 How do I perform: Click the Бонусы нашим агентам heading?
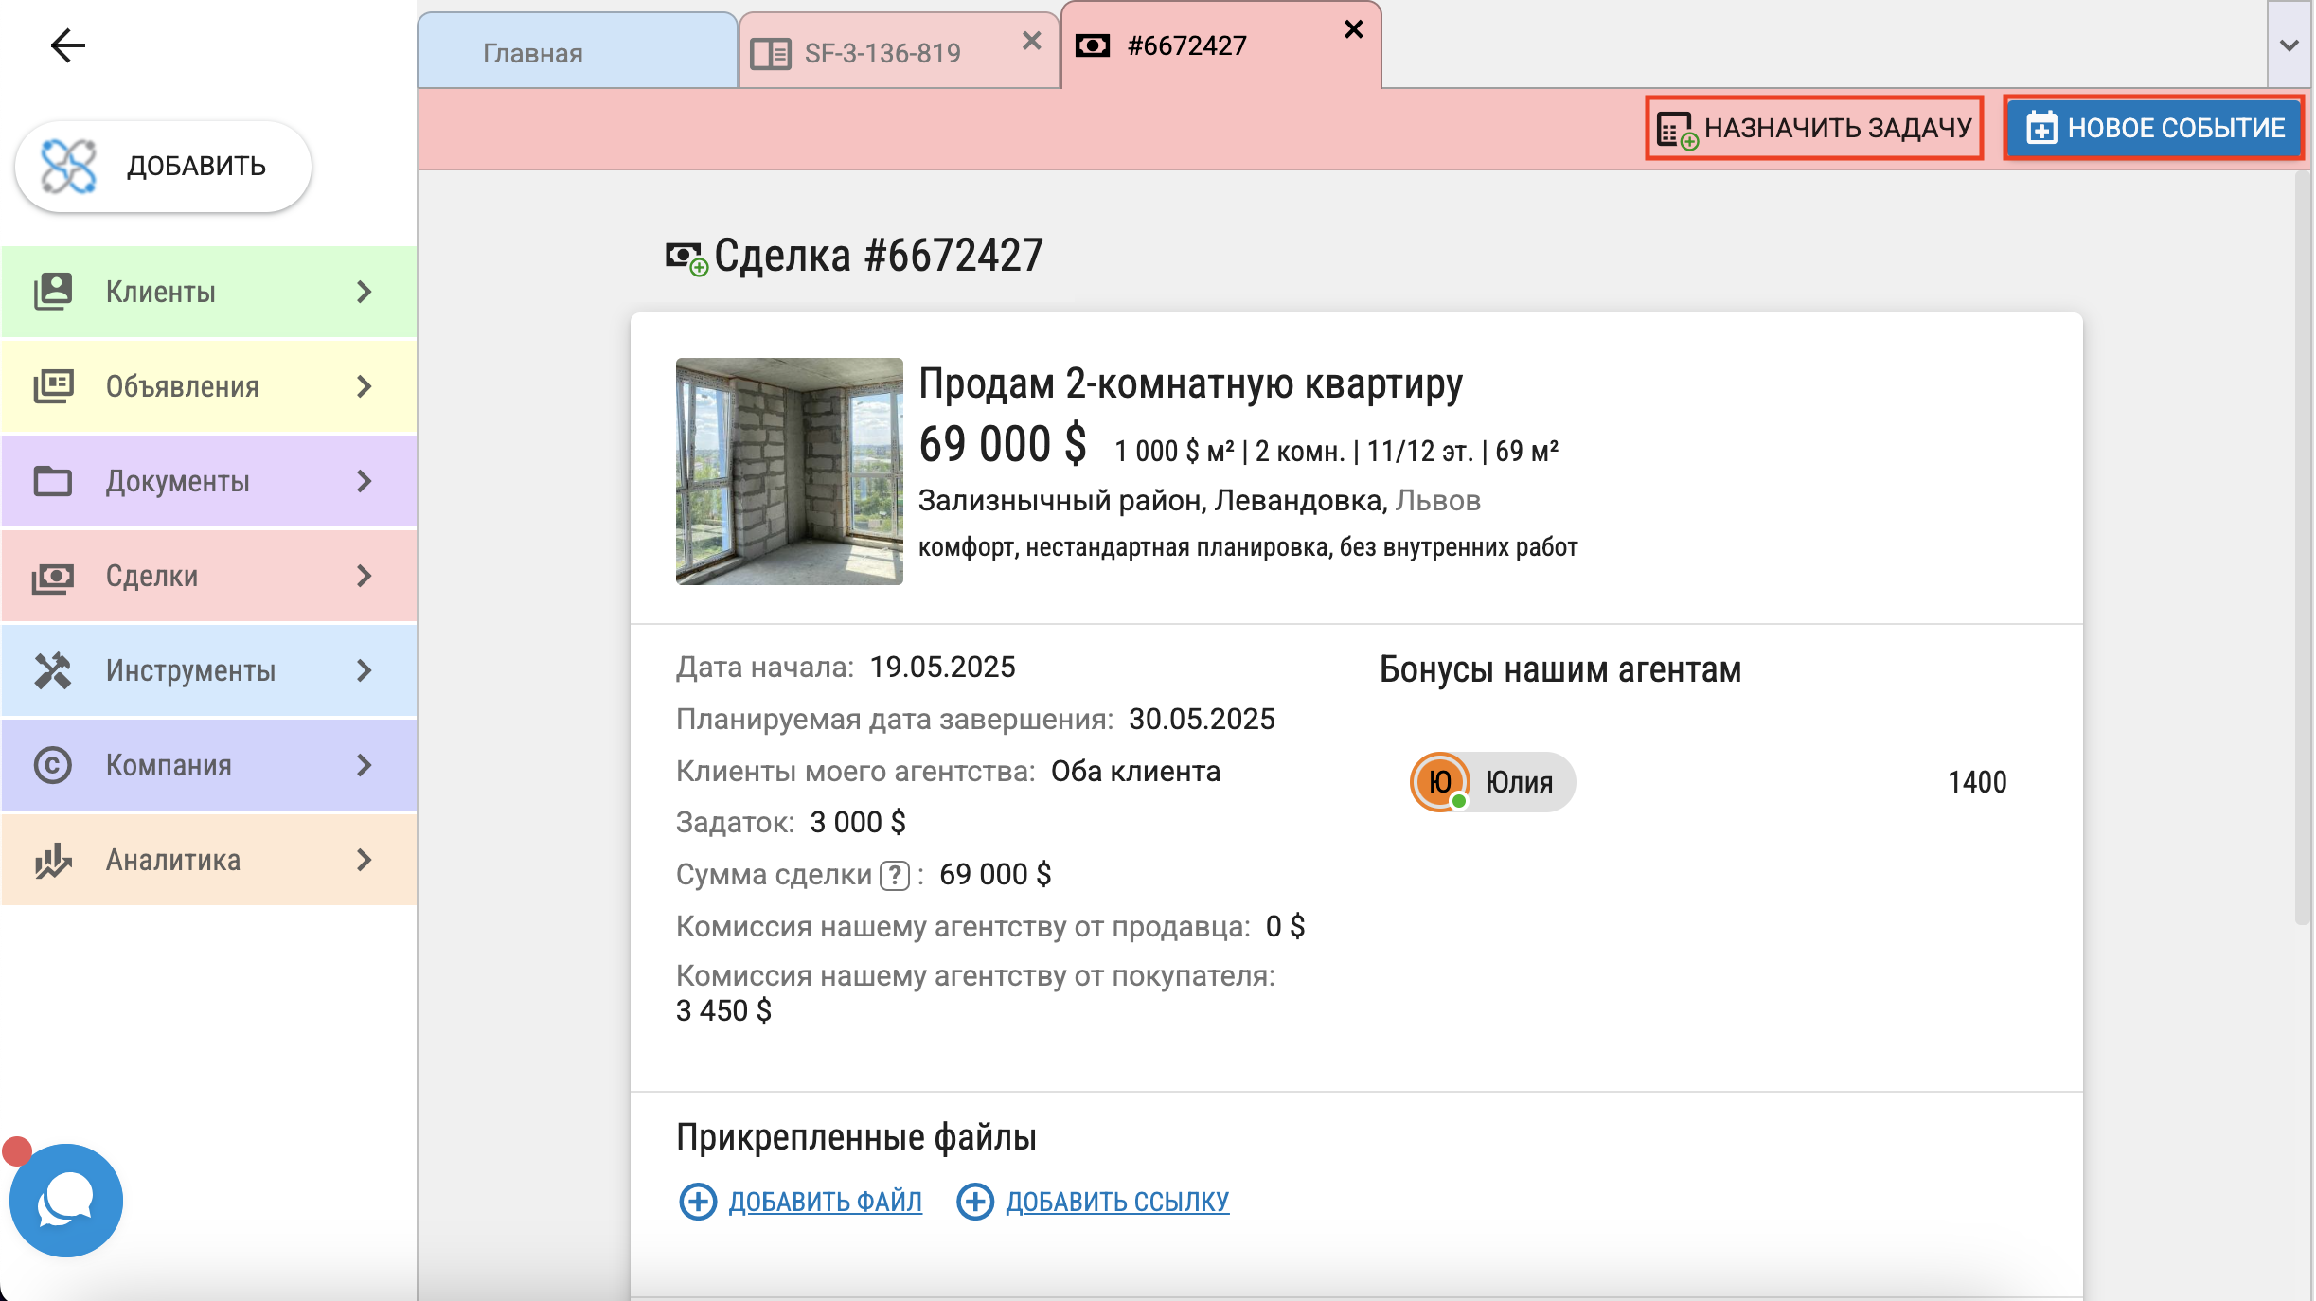(x=1560, y=670)
